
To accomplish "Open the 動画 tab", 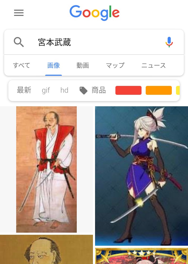I will tap(83, 65).
